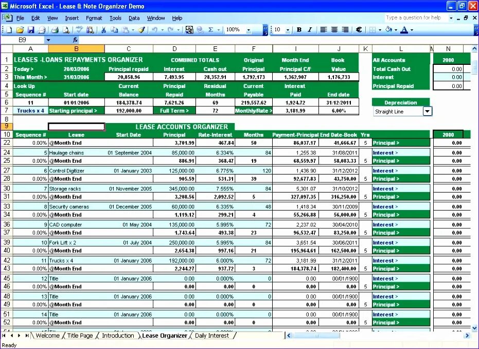The height and width of the screenshot is (349, 479).
Task: Cut the selection with the scissors icon
Action: (x=103, y=30)
